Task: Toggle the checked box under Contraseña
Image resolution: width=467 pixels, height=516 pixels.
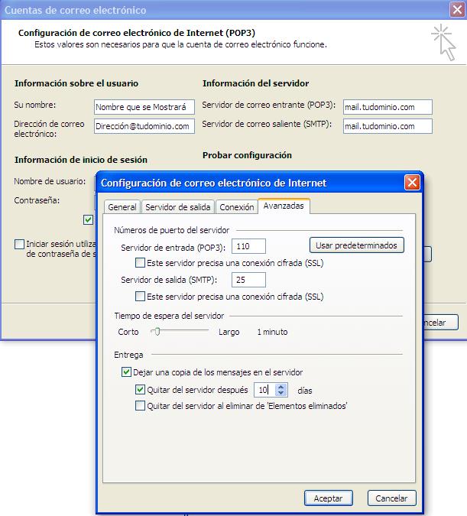Action: coord(88,220)
